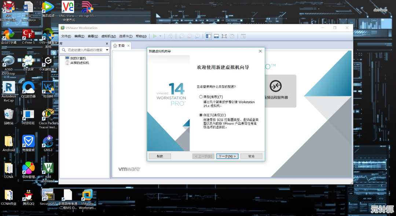
Task: Show or hide the library sidebar toolbar icon
Action: click(208, 36)
